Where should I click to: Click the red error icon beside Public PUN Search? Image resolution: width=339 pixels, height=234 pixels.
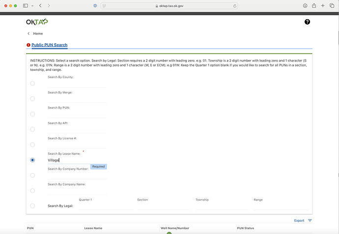[x=28, y=45]
